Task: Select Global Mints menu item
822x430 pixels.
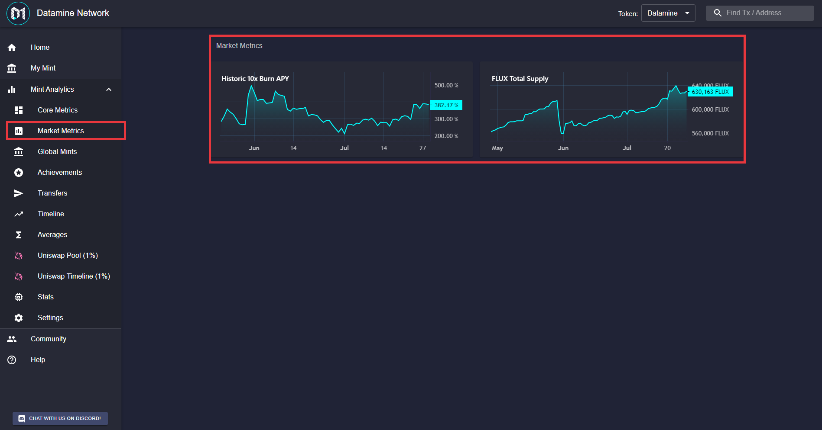Action: tap(61, 152)
